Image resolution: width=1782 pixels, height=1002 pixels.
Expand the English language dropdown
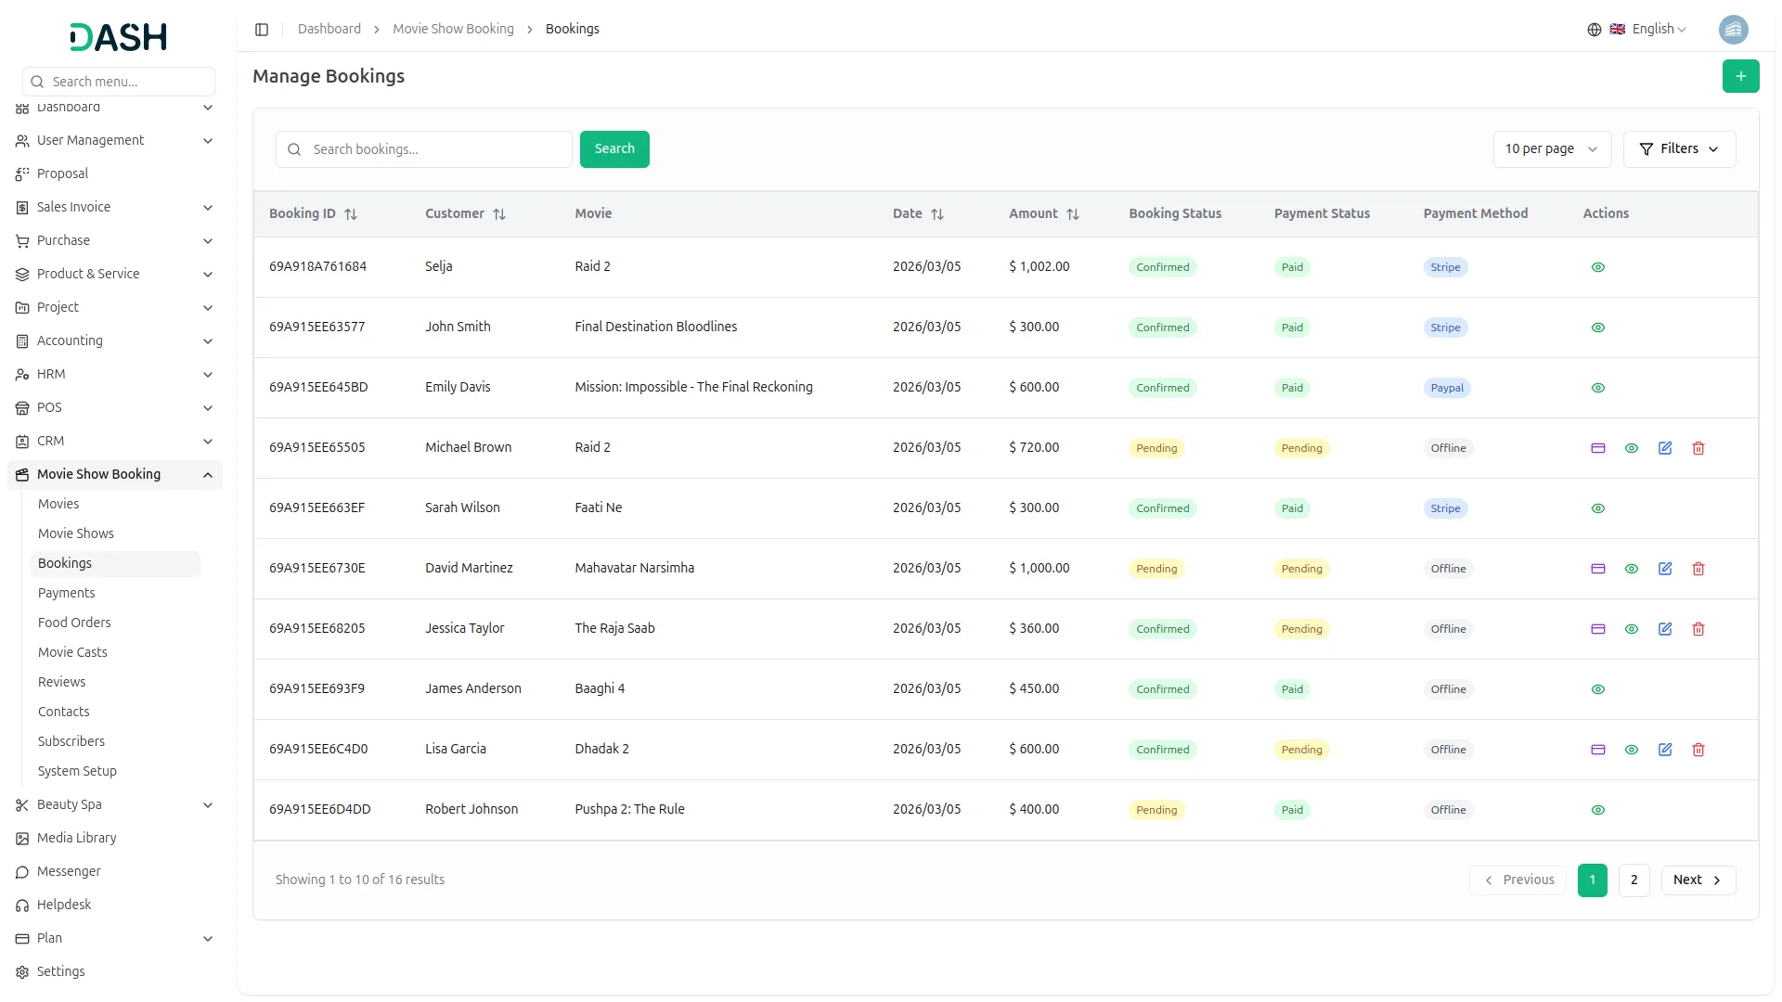[x=1653, y=29]
